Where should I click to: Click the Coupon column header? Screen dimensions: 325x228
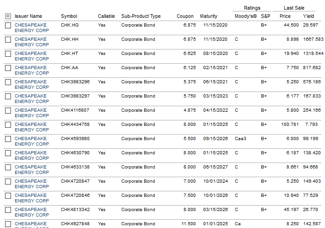point(185,16)
